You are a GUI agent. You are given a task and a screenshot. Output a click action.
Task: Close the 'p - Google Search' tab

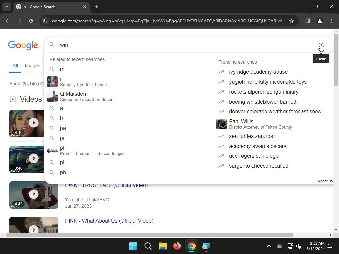(x=85, y=7)
